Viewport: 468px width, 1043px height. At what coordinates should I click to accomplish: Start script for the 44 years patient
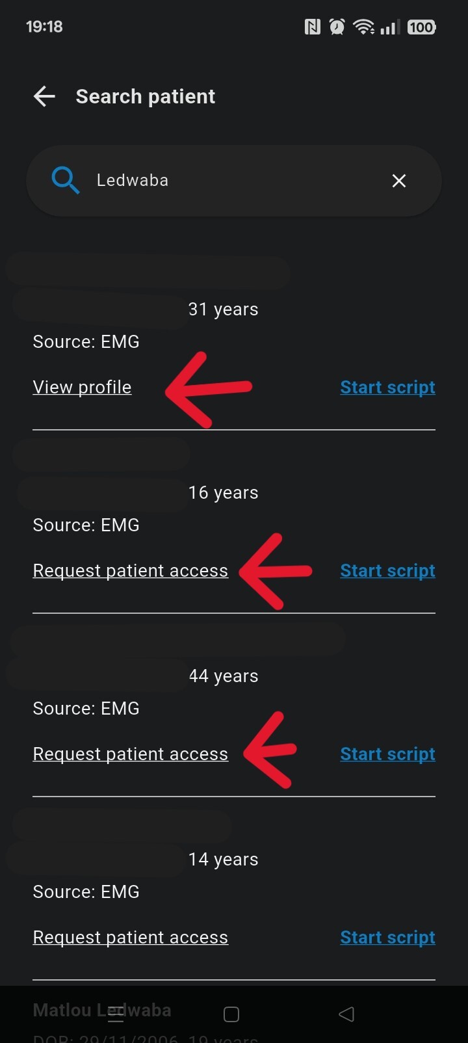[387, 754]
